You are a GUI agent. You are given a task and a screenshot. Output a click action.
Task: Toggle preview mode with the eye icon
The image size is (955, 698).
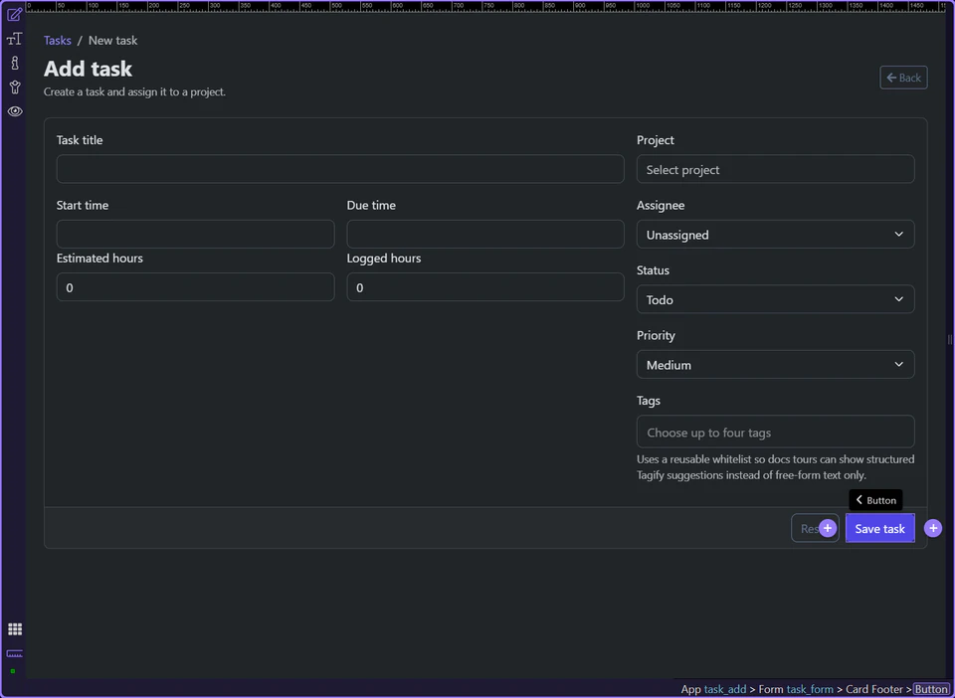point(14,111)
